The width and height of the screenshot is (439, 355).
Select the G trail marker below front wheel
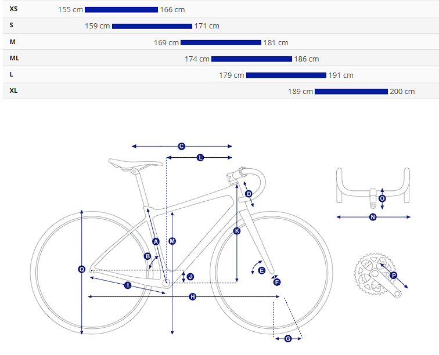288,339
